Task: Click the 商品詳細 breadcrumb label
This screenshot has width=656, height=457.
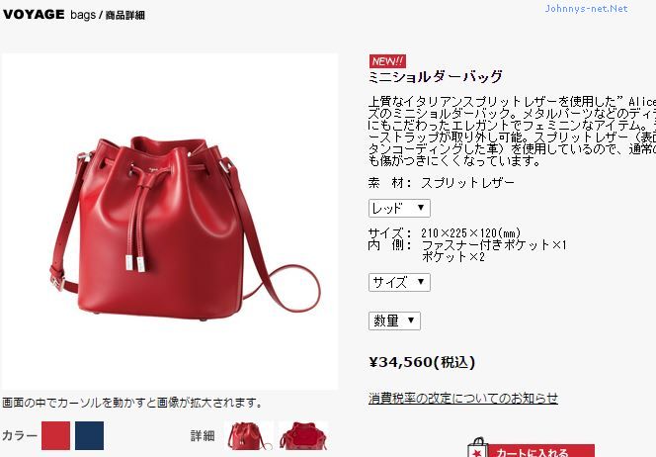Action: 125,15
